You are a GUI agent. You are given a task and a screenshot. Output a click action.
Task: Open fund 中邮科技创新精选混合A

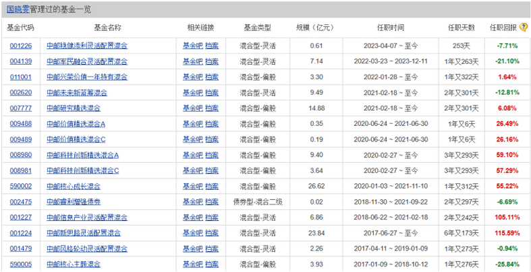tap(82, 155)
